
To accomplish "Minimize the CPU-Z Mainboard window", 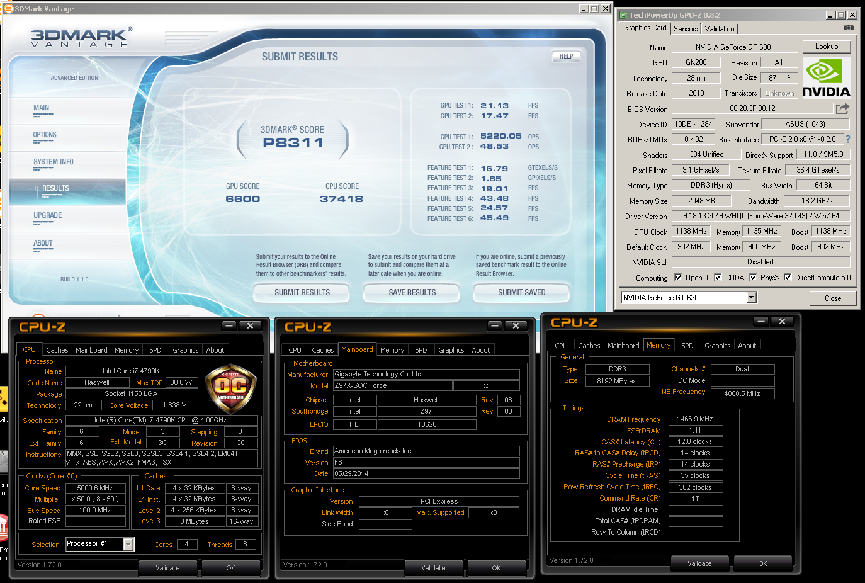I will click(495, 325).
